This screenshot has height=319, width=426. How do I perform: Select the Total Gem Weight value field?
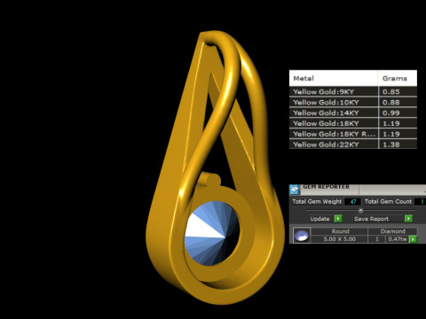tap(352, 202)
